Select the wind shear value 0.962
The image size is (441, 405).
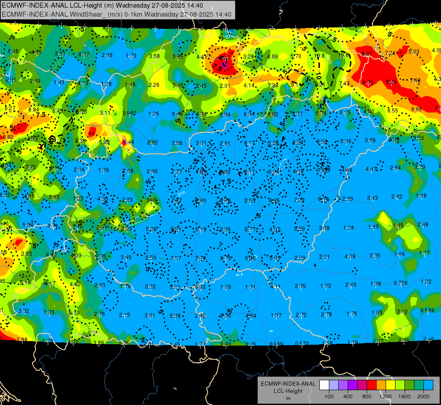point(129,113)
